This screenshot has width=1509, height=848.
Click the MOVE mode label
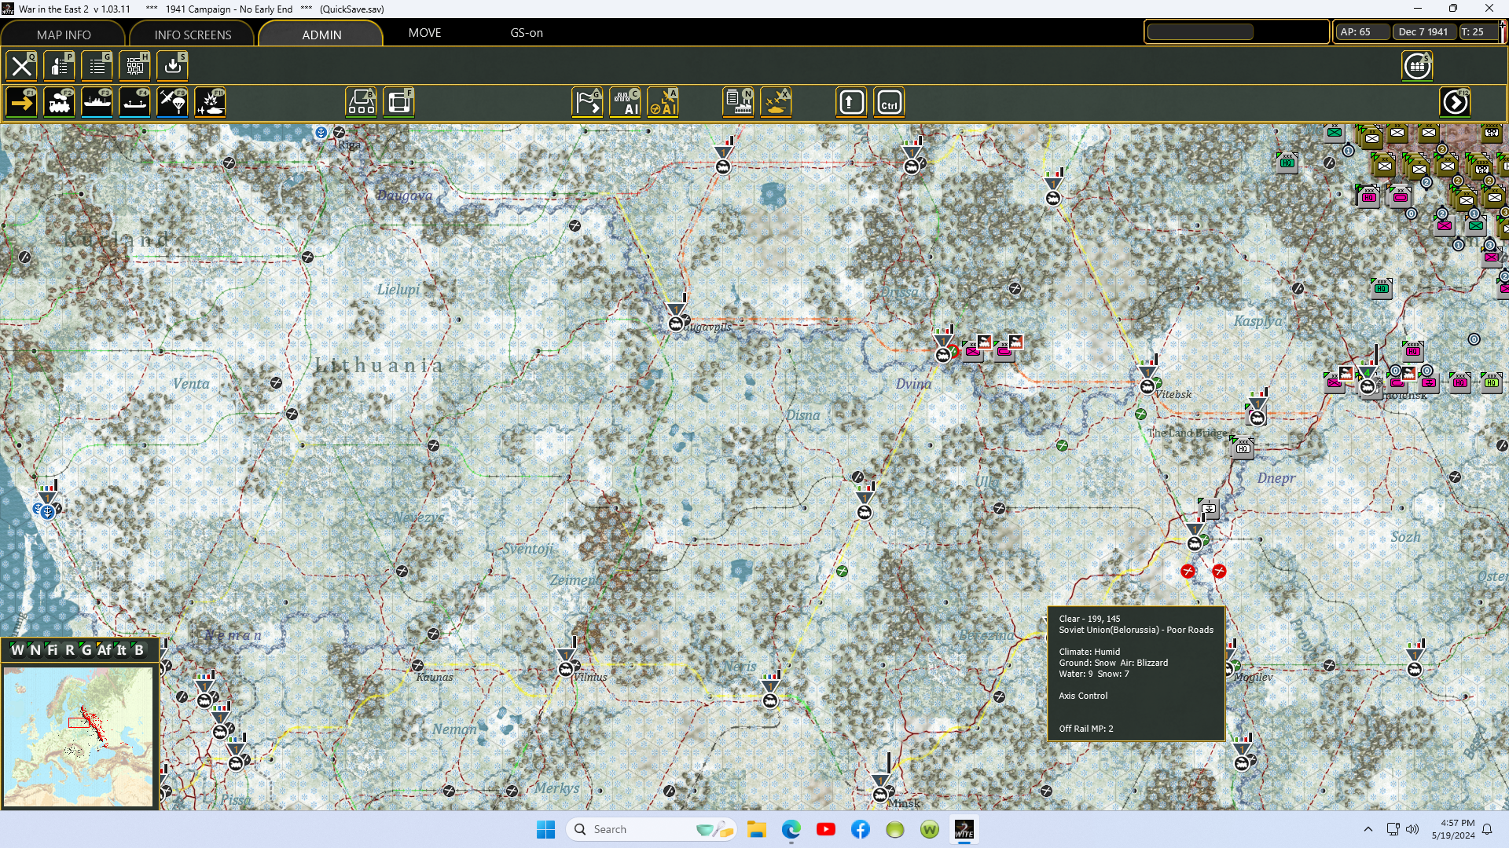(x=424, y=33)
